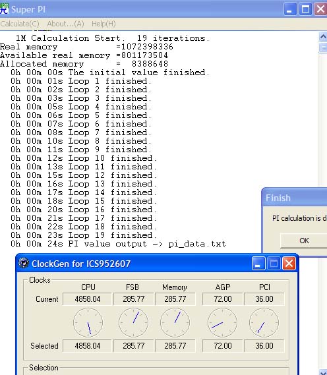Image resolution: width=327 pixels, height=375 pixels.
Task: Click the '1M Calculation Start. 19 iterations.' line
Action: pyautogui.click(x=113, y=38)
